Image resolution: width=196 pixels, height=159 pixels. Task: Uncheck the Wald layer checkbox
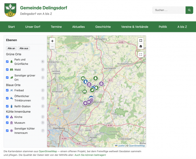[x=7, y=70]
